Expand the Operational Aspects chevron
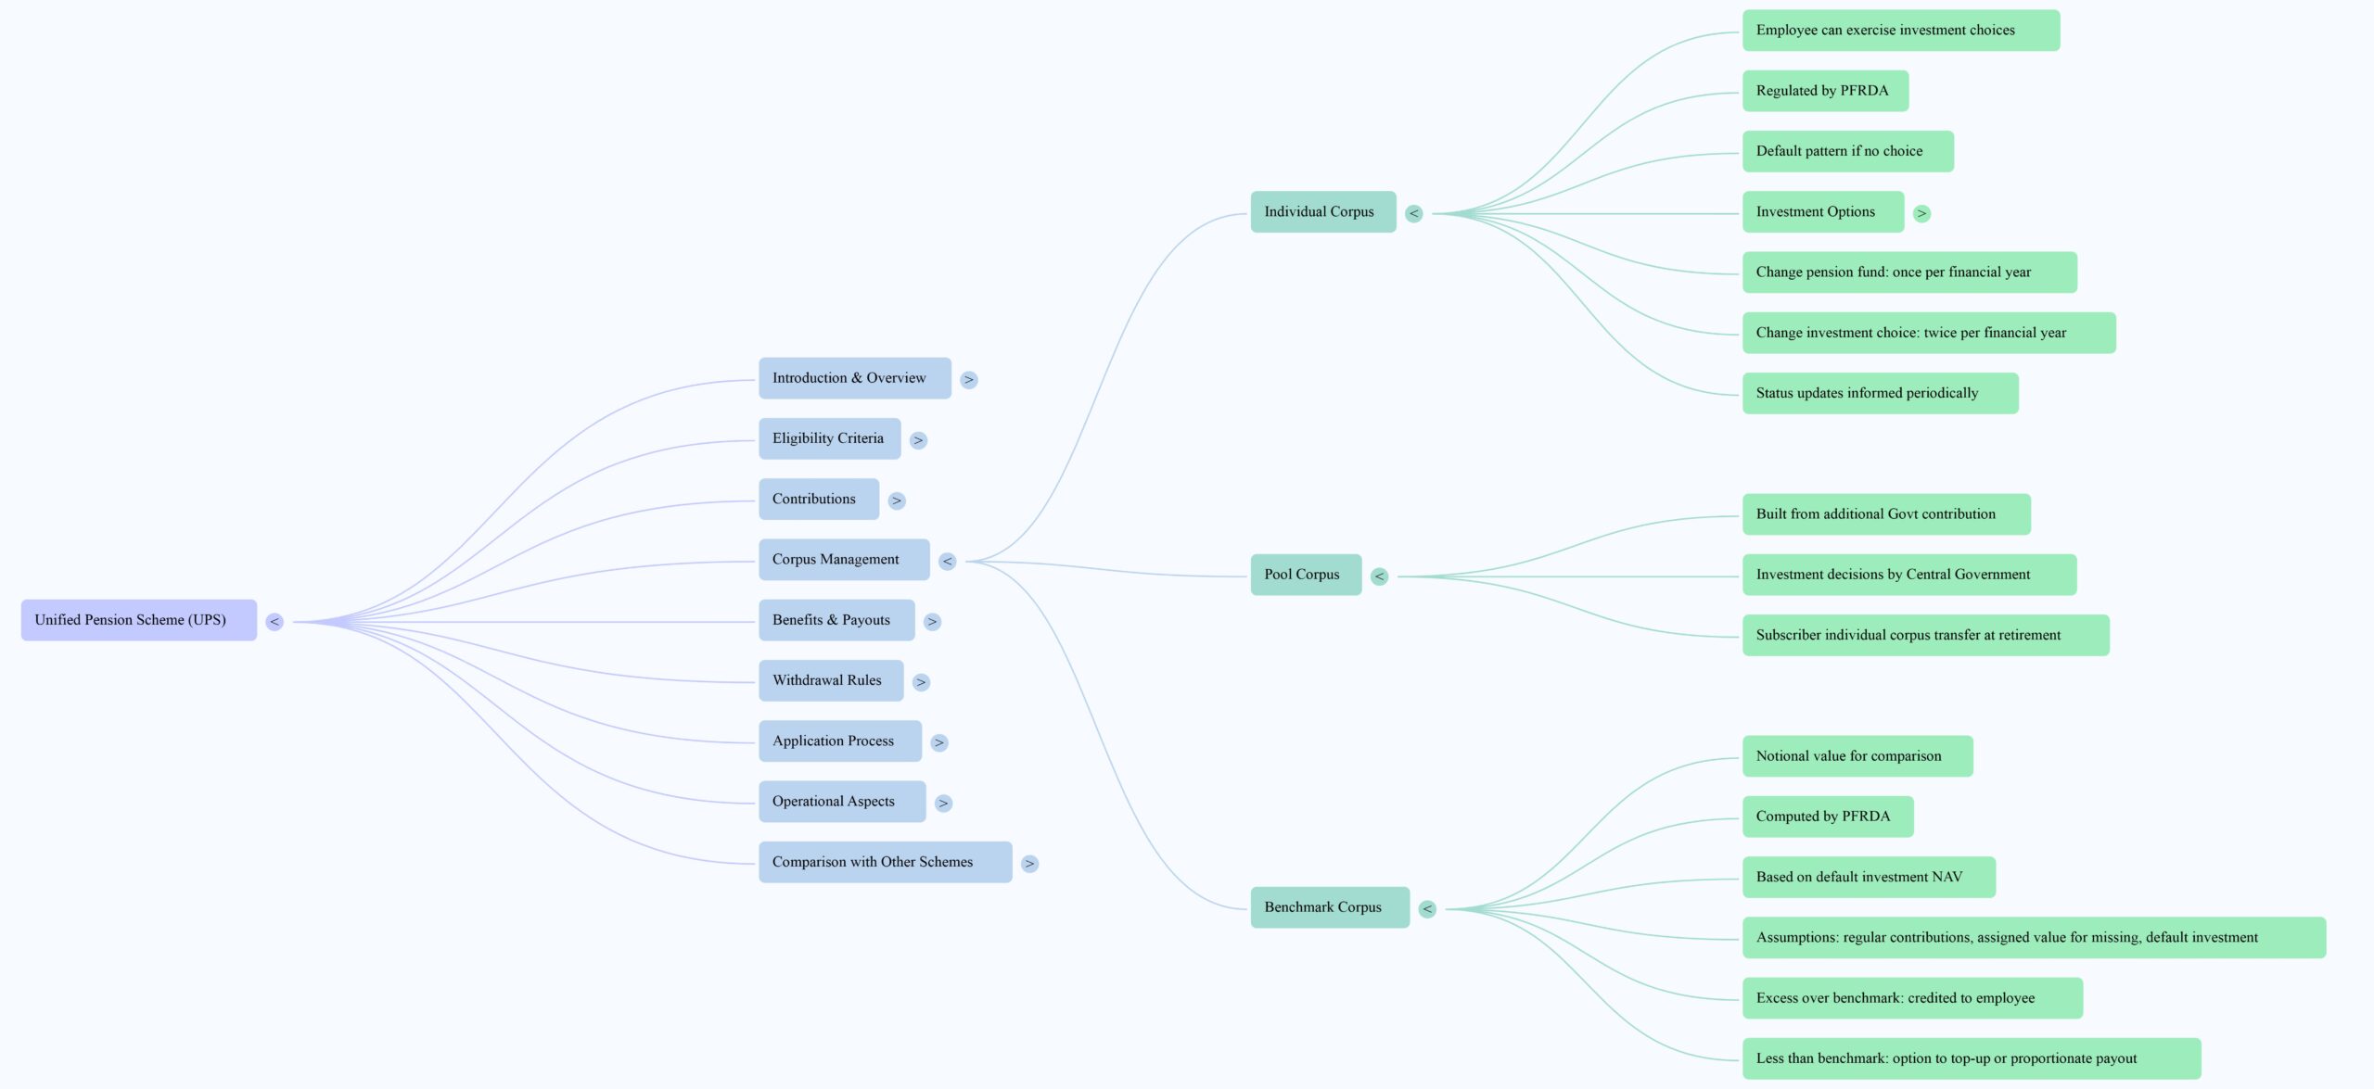 point(942,804)
